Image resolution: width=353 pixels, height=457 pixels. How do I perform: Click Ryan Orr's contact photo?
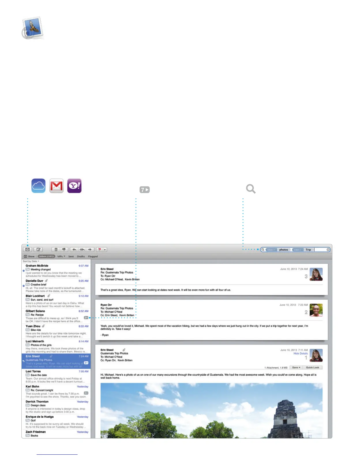point(316,310)
